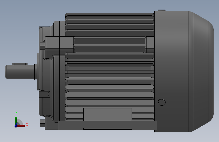Select the key on top of the shaft
The height and width of the screenshot is (142, 219).
tap(20, 64)
